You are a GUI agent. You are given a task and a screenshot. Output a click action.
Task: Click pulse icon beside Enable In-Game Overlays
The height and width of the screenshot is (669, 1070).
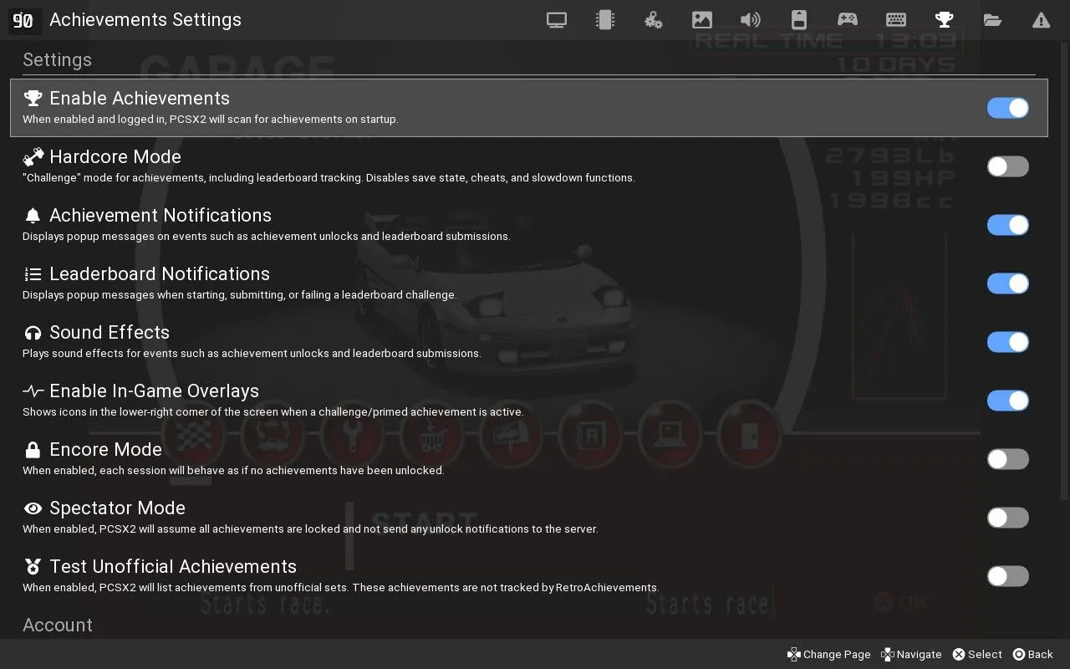click(x=33, y=391)
